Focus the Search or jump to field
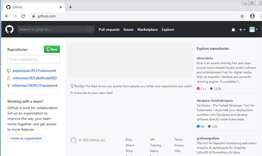 click(x=56, y=29)
